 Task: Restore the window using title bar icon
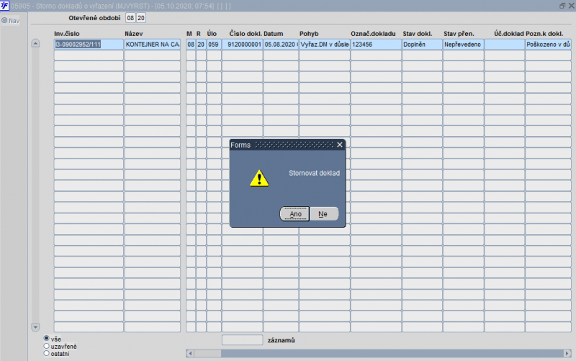pyautogui.click(x=562, y=6)
